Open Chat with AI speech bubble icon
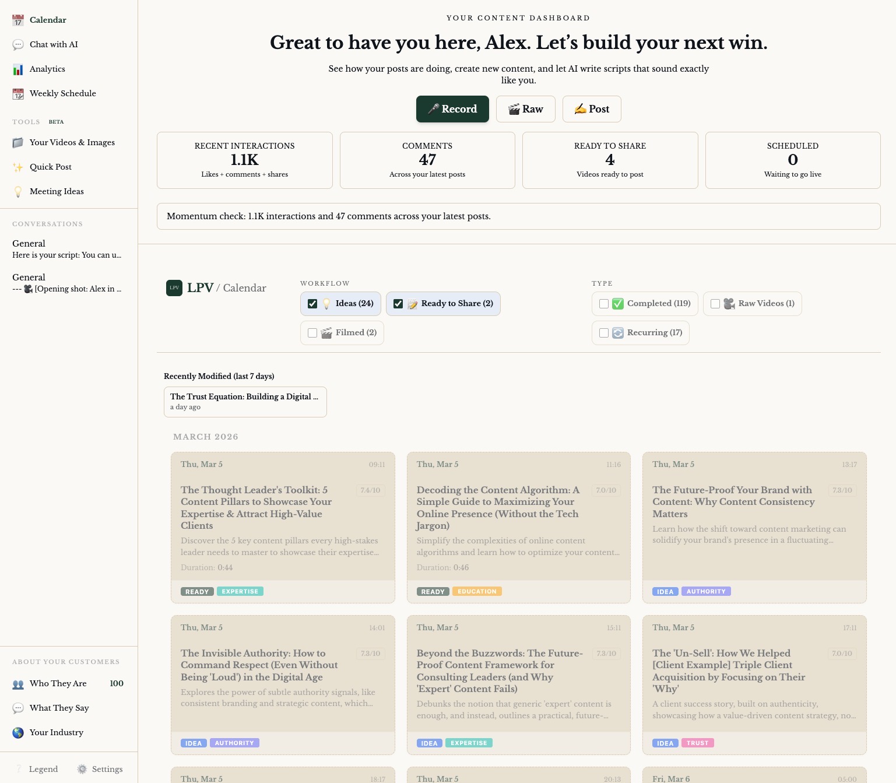The image size is (896, 783). 18,45
